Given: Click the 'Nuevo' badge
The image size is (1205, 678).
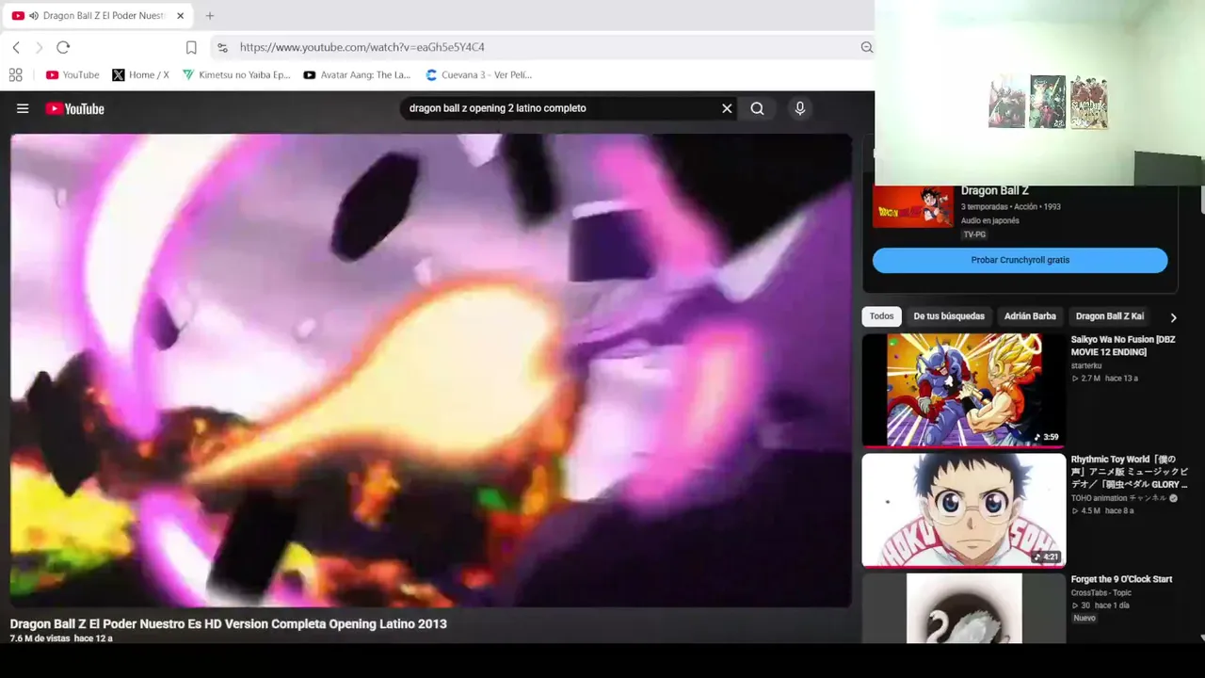Looking at the screenshot, I should 1084,618.
